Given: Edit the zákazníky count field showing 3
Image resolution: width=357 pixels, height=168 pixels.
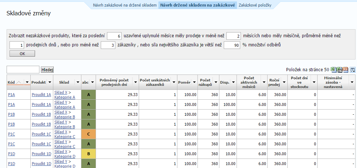Looking at the screenshot, I should pyautogui.click(x=108, y=45).
